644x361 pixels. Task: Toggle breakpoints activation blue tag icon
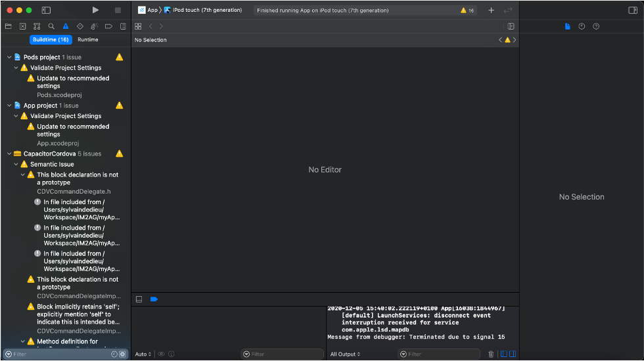pyautogui.click(x=154, y=299)
